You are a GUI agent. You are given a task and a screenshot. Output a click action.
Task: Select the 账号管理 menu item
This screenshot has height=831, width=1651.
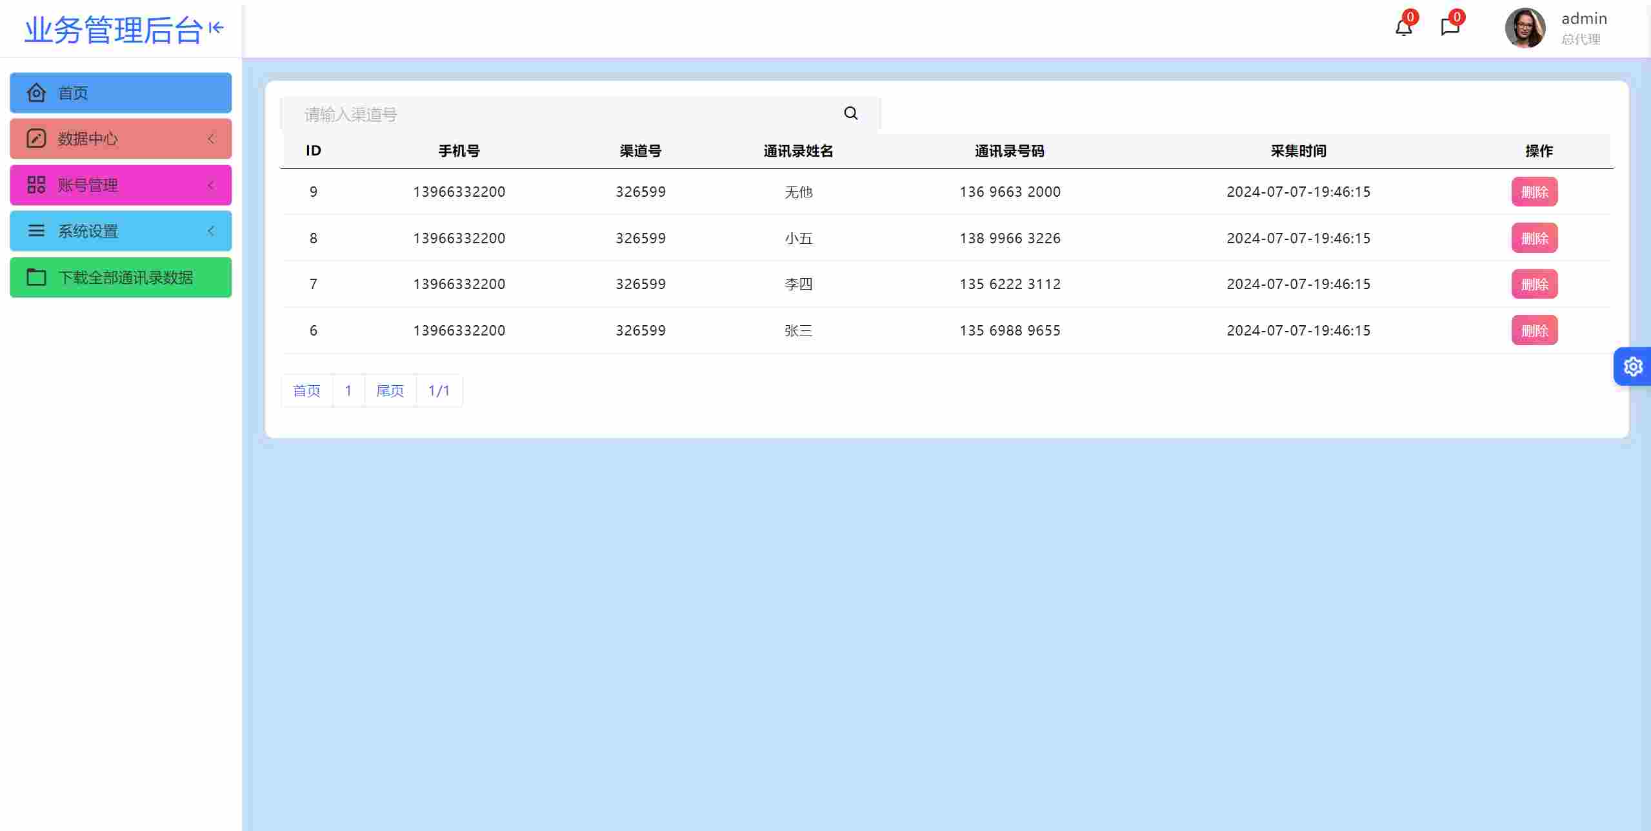(88, 185)
